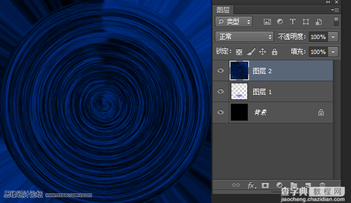Close the layers panel
Screen dimensions: 351x203
[337, 2]
